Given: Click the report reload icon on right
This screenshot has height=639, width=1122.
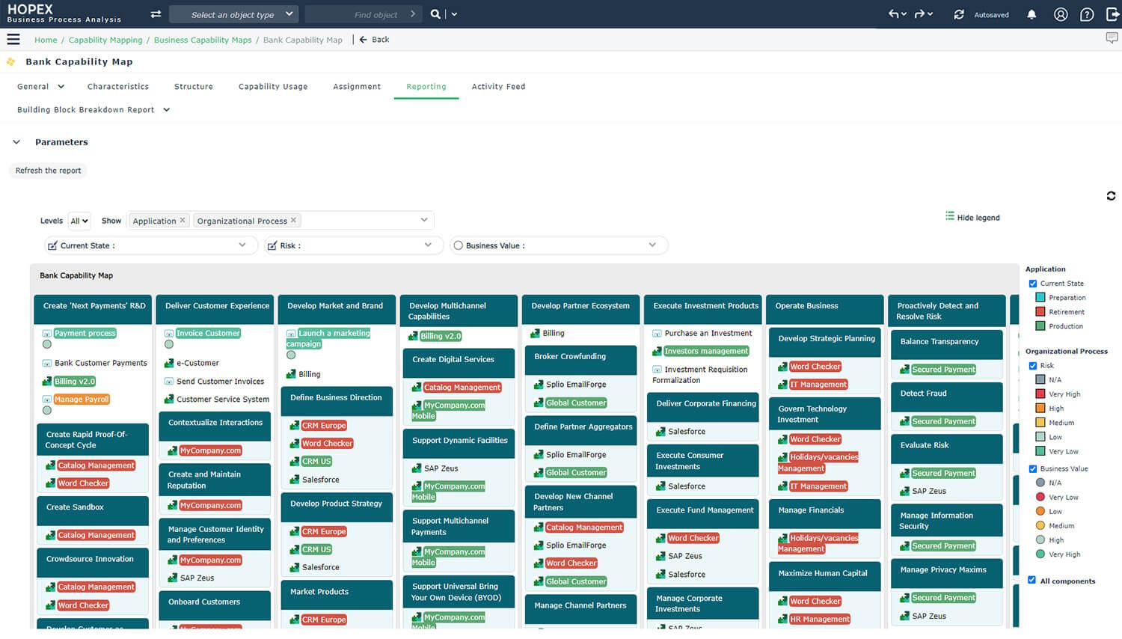Looking at the screenshot, I should tap(1111, 196).
